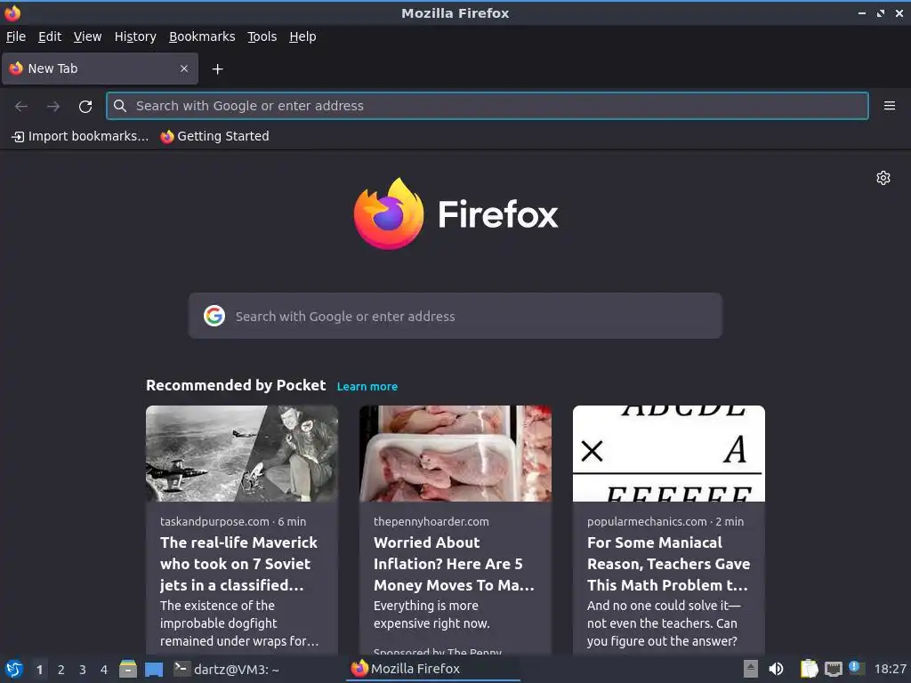Open the Edit menu
This screenshot has width=911, height=683.
point(50,36)
